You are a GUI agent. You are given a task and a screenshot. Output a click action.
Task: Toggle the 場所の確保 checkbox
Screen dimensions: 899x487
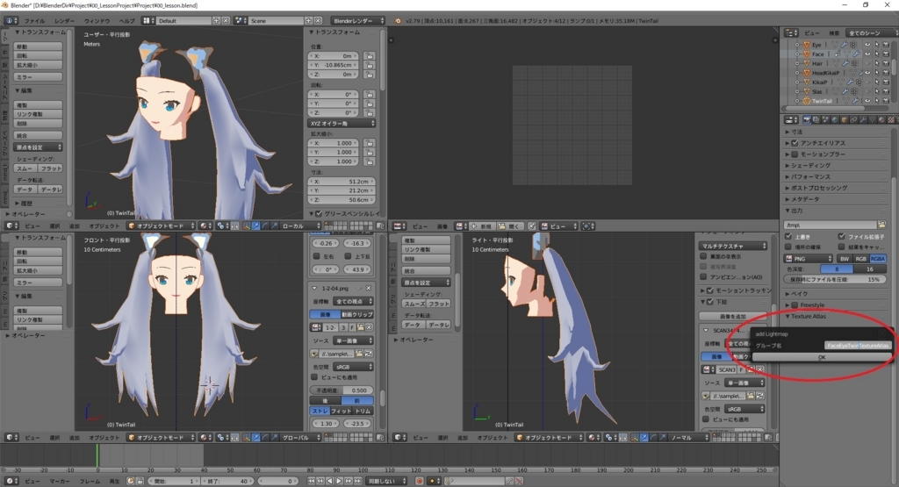789,247
